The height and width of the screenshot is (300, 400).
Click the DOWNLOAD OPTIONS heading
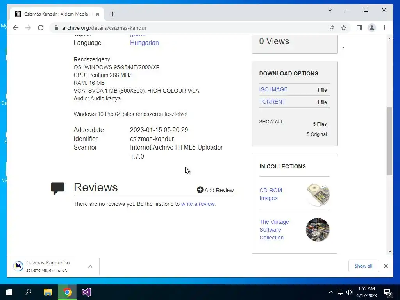(x=289, y=73)
